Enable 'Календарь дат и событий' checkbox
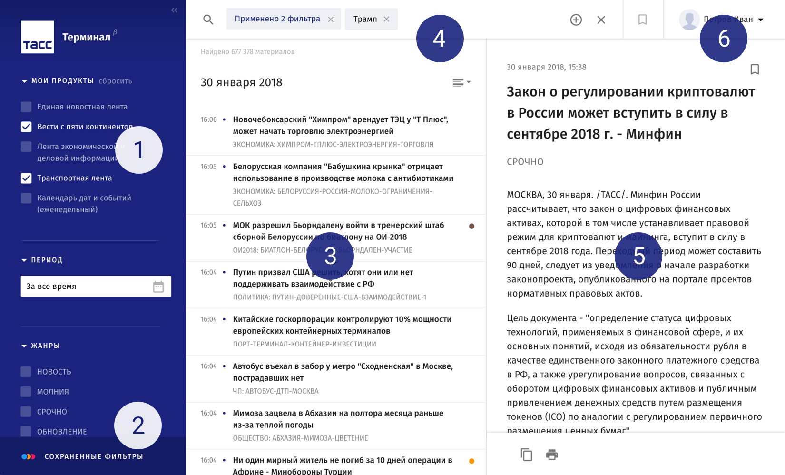785x475 pixels. (x=26, y=198)
